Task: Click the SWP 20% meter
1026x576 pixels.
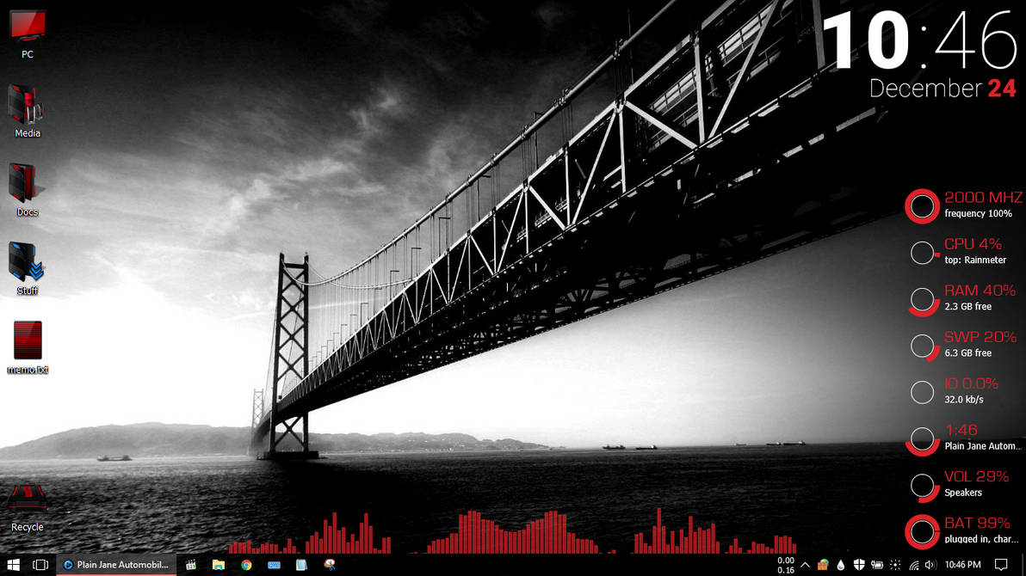Action: click(x=962, y=345)
